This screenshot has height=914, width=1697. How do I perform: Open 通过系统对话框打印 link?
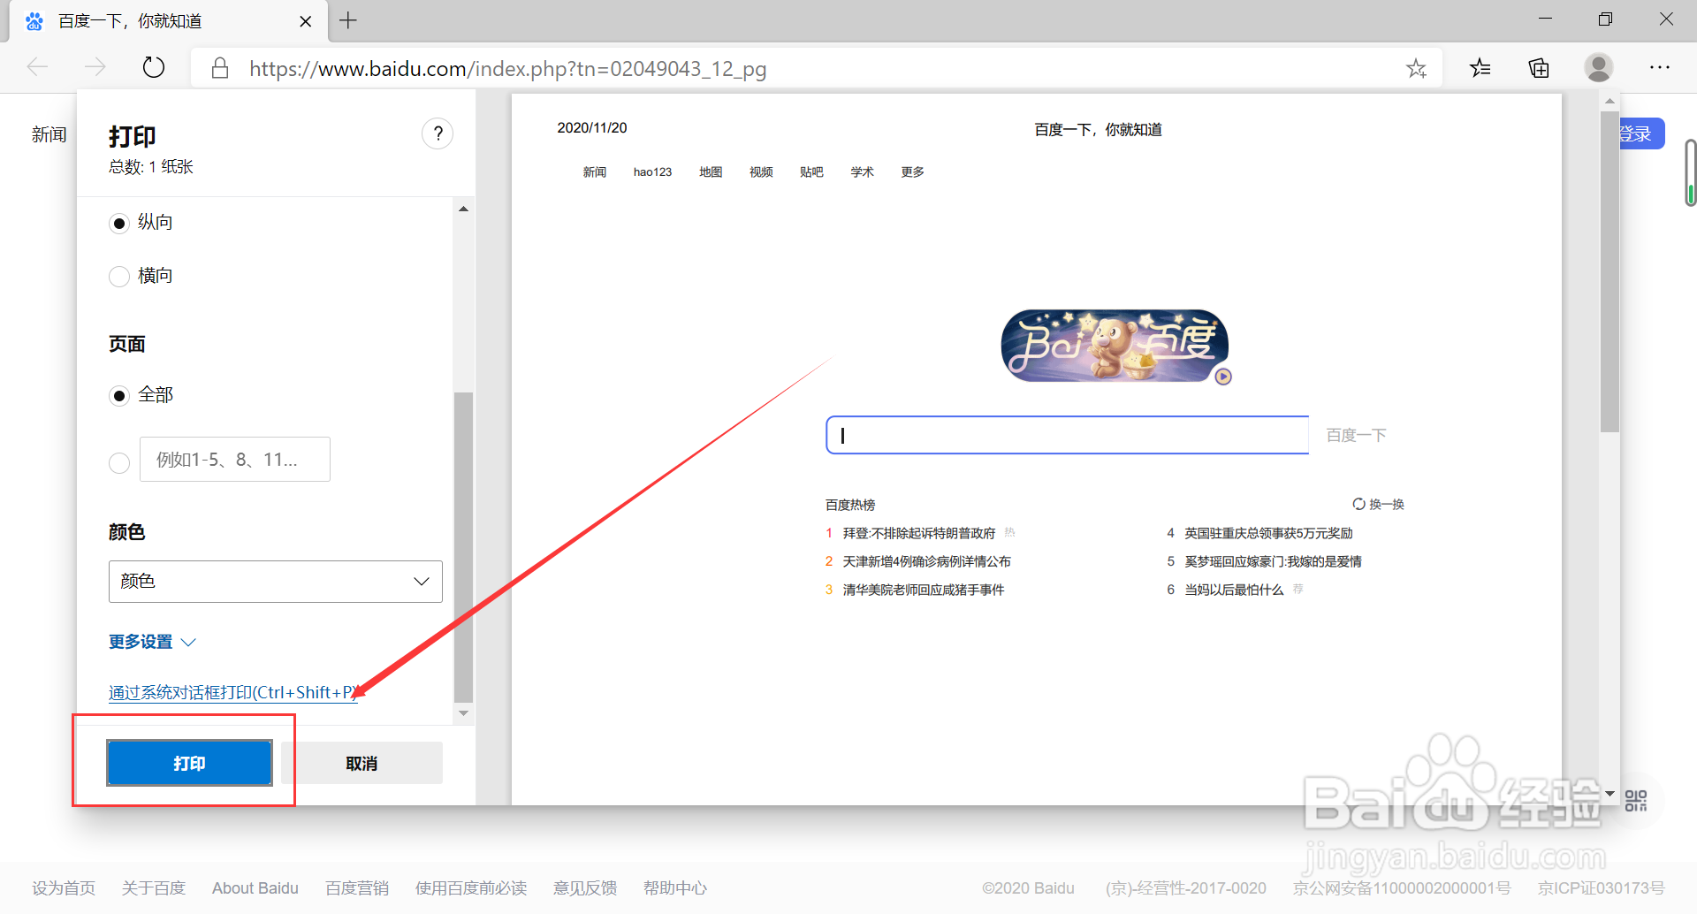[233, 692]
